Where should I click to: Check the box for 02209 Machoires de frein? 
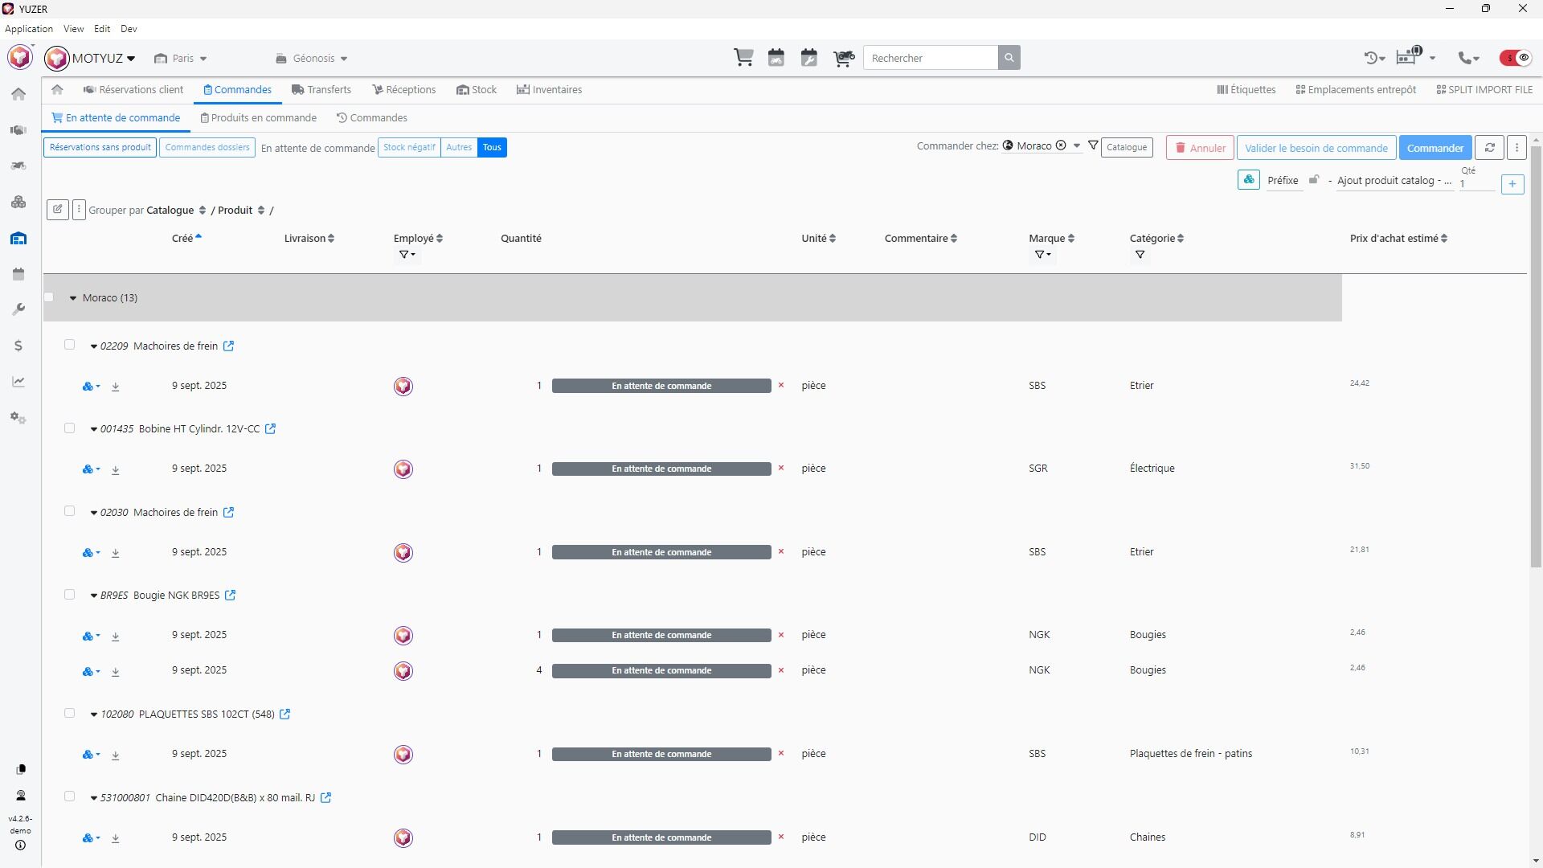tap(69, 345)
